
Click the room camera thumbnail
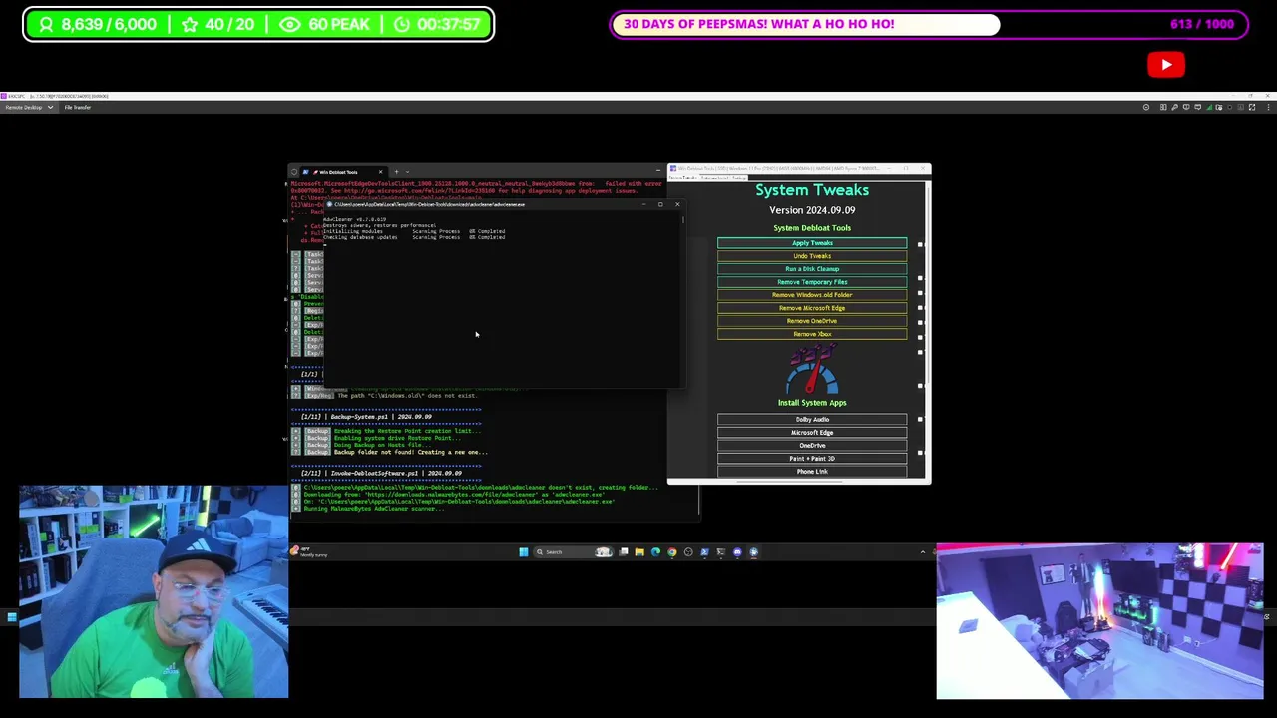coord(1099,621)
